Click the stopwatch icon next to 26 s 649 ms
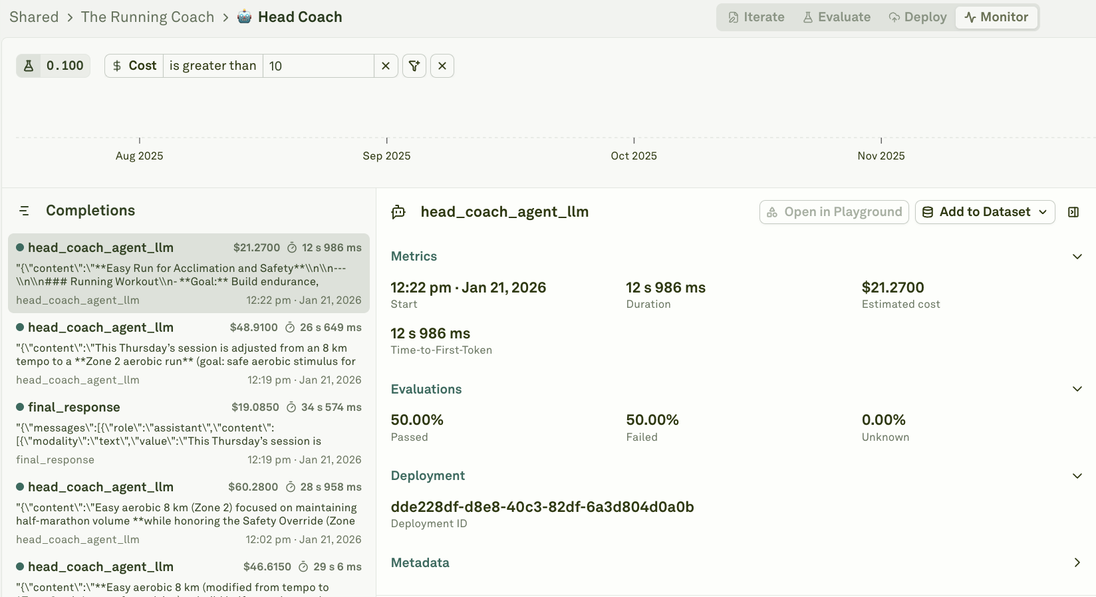 pyautogui.click(x=290, y=328)
